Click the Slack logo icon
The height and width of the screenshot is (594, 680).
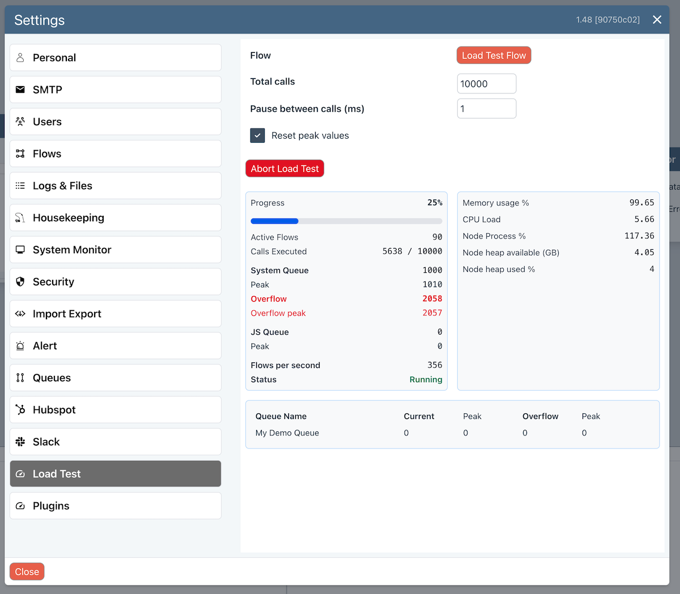tap(20, 442)
